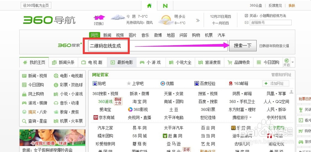Switch to 品牌特卖 tab
Viewport: 311px width, 152px height.
coord(239,63)
